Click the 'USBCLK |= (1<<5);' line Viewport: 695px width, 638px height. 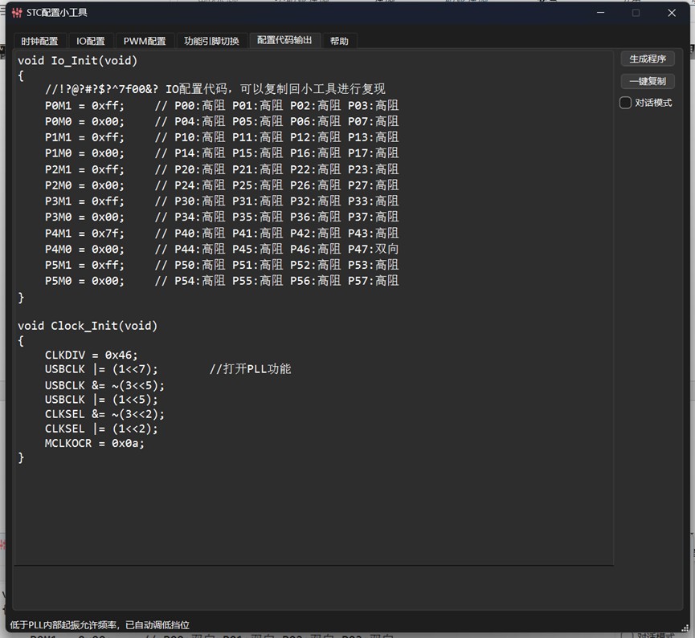point(101,400)
